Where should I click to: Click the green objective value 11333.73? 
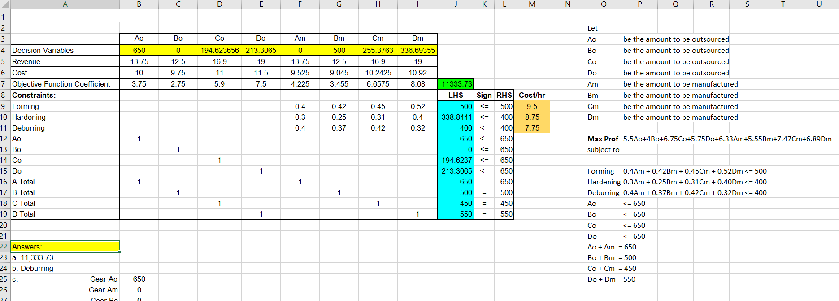pos(456,84)
